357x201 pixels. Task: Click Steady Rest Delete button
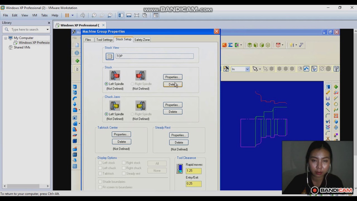[179, 142]
